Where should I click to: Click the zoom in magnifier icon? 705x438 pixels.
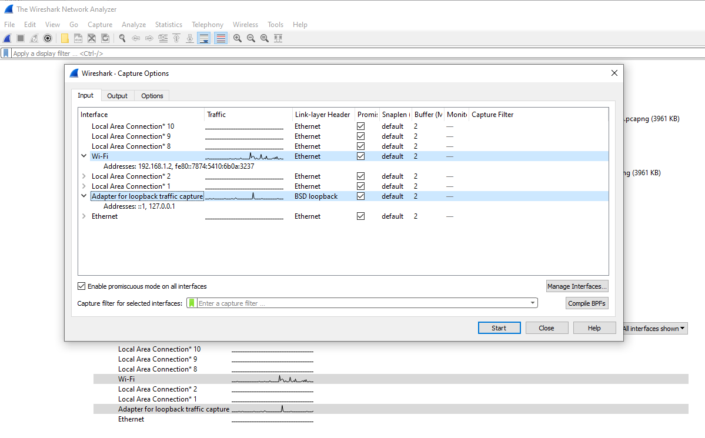click(x=238, y=38)
